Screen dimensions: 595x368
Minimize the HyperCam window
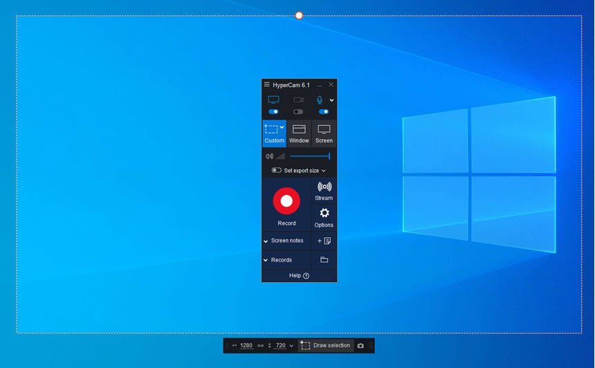click(320, 85)
